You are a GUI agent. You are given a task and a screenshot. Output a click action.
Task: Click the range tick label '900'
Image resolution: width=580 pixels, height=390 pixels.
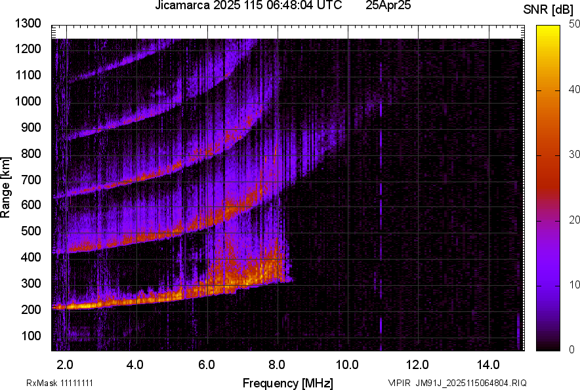(31, 127)
